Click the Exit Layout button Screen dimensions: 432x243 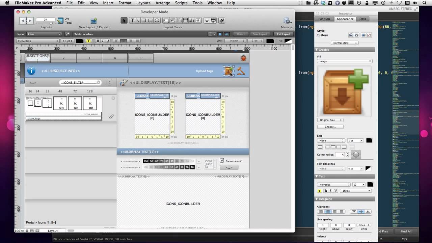tap(283, 34)
